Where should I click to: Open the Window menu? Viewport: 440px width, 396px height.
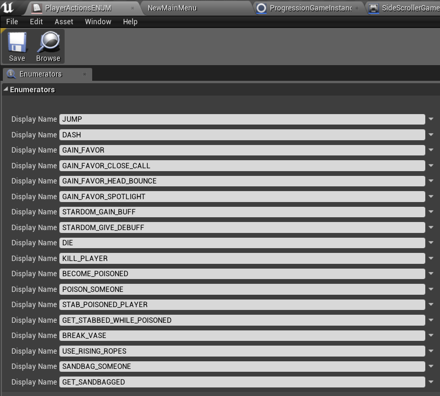click(x=98, y=22)
